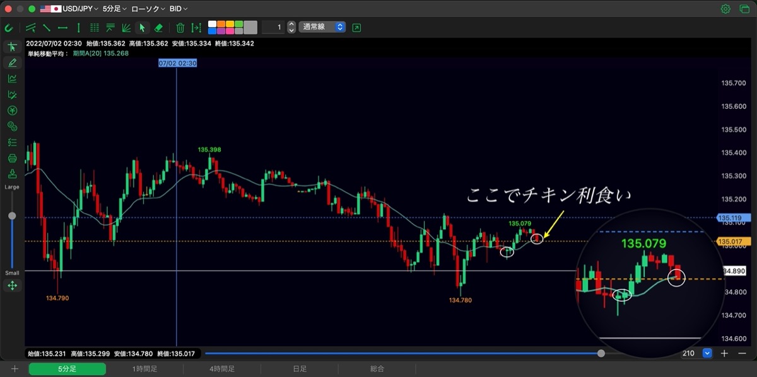Open the 5分足 timeframe dropdown
The image size is (757, 377).
pyautogui.click(x=115, y=9)
